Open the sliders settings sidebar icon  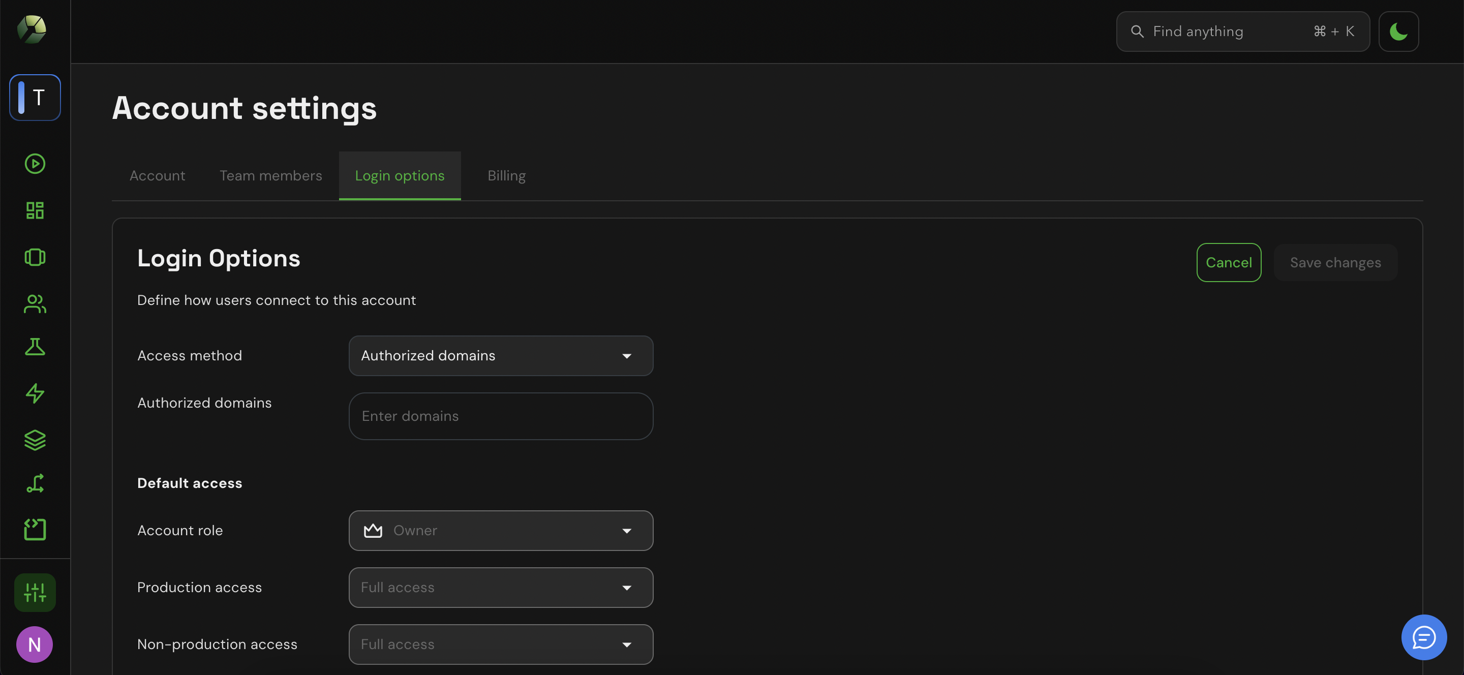35,593
